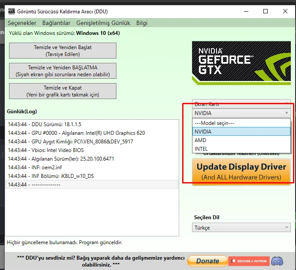This screenshot has width=296, height=270.
Task: Select log line Intel(R) UHD Graphics 620
Action: click(x=92, y=133)
